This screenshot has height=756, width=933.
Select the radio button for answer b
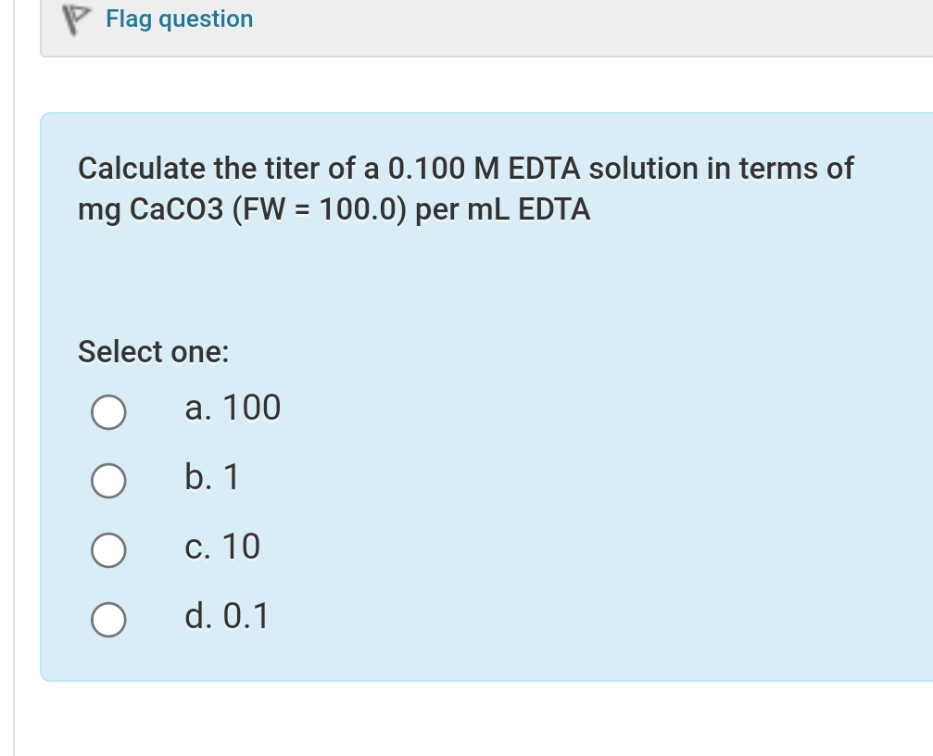(x=108, y=481)
